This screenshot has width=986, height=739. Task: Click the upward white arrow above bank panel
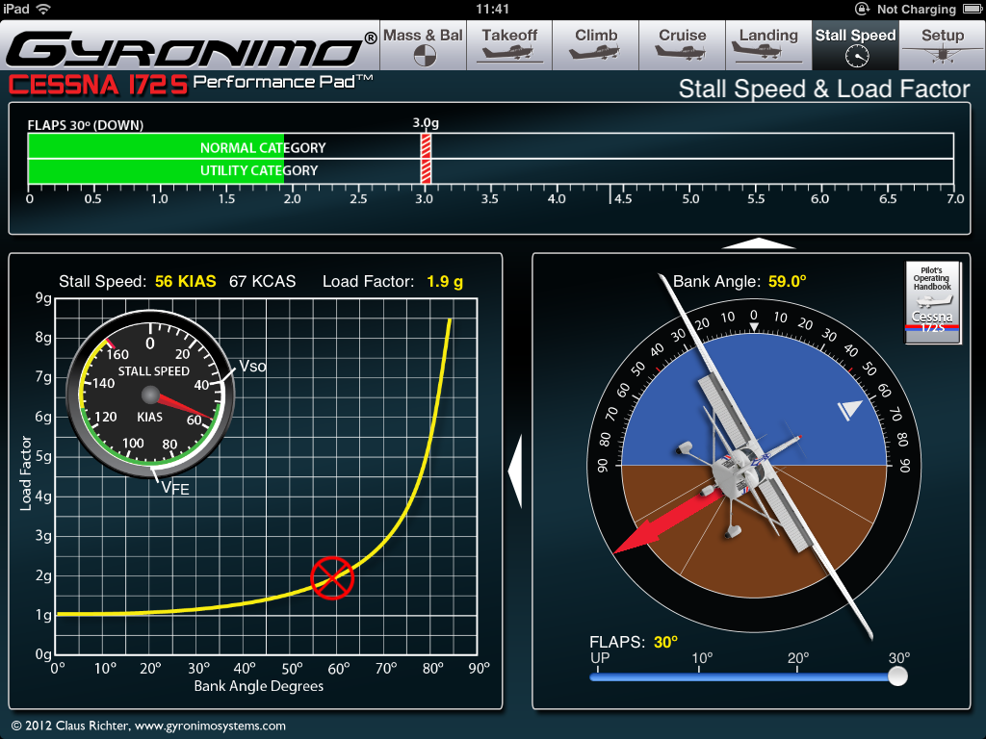[759, 243]
